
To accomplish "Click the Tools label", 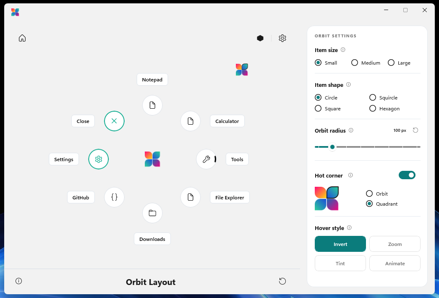I will [237, 159].
